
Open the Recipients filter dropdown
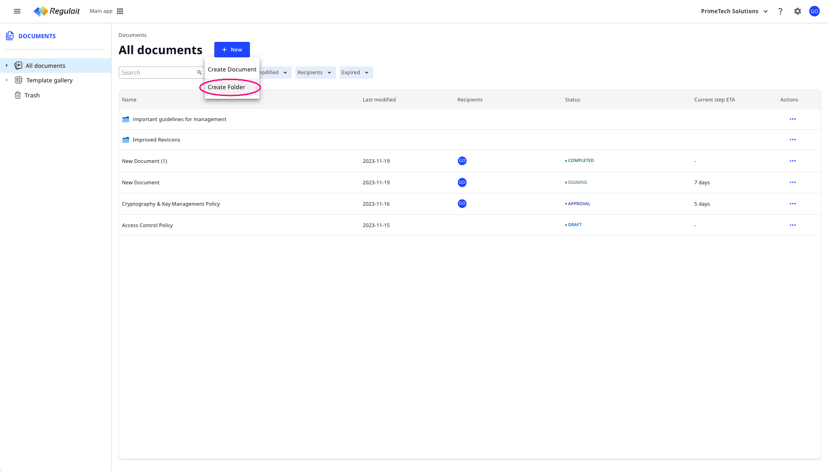click(315, 73)
